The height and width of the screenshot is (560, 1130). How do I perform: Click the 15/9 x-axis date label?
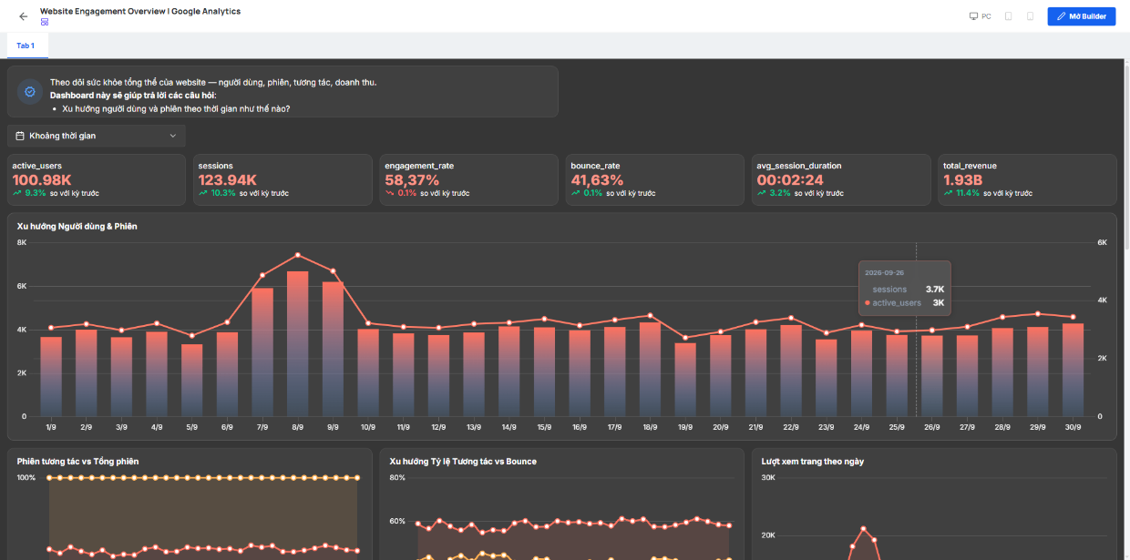[544, 427]
